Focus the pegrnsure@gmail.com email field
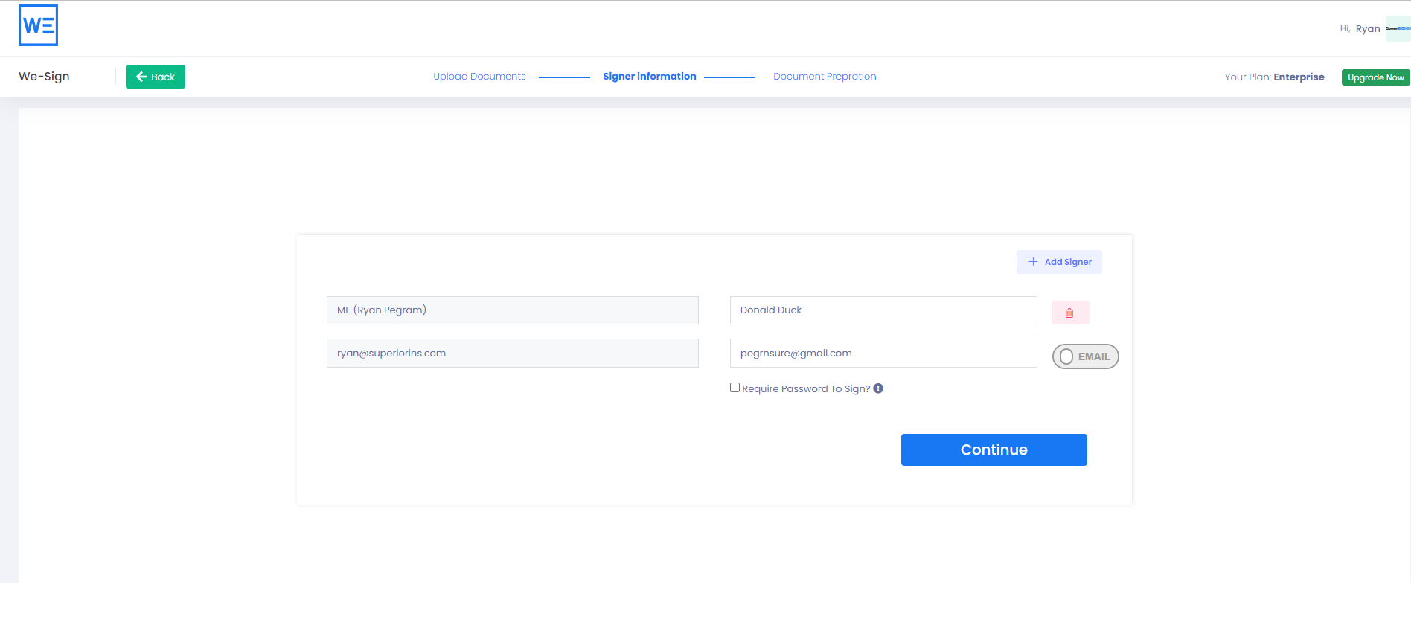The image size is (1411, 643). pos(883,354)
